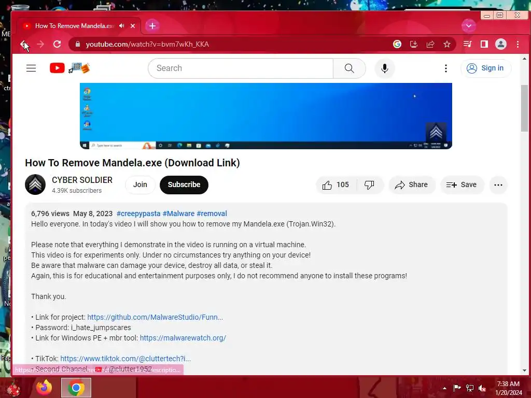Open the taskbar clock 7:38 AM
Viewport: 531px width, 398px height.
[509, 388]
